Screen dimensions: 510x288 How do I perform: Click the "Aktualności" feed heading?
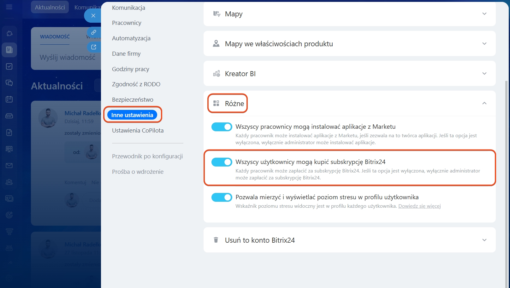click(57, 86)
